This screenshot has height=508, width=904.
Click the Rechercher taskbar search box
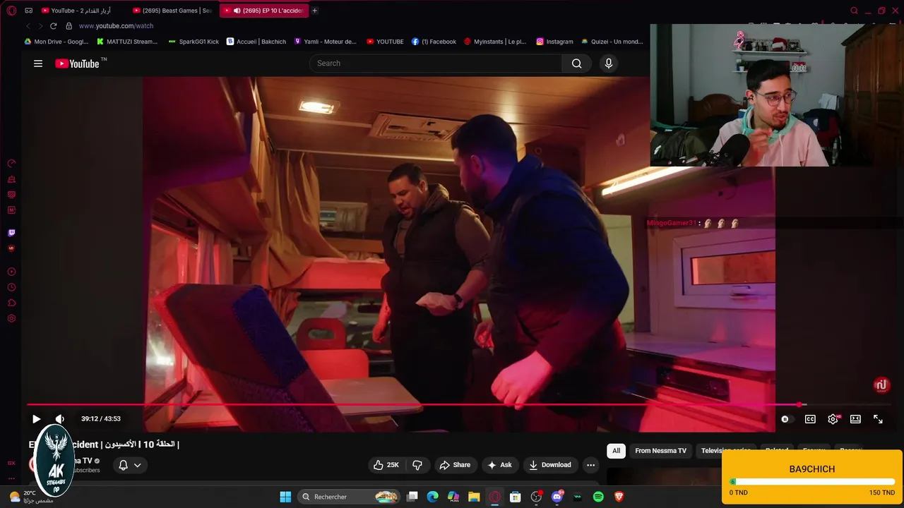[x=349, y=497]
